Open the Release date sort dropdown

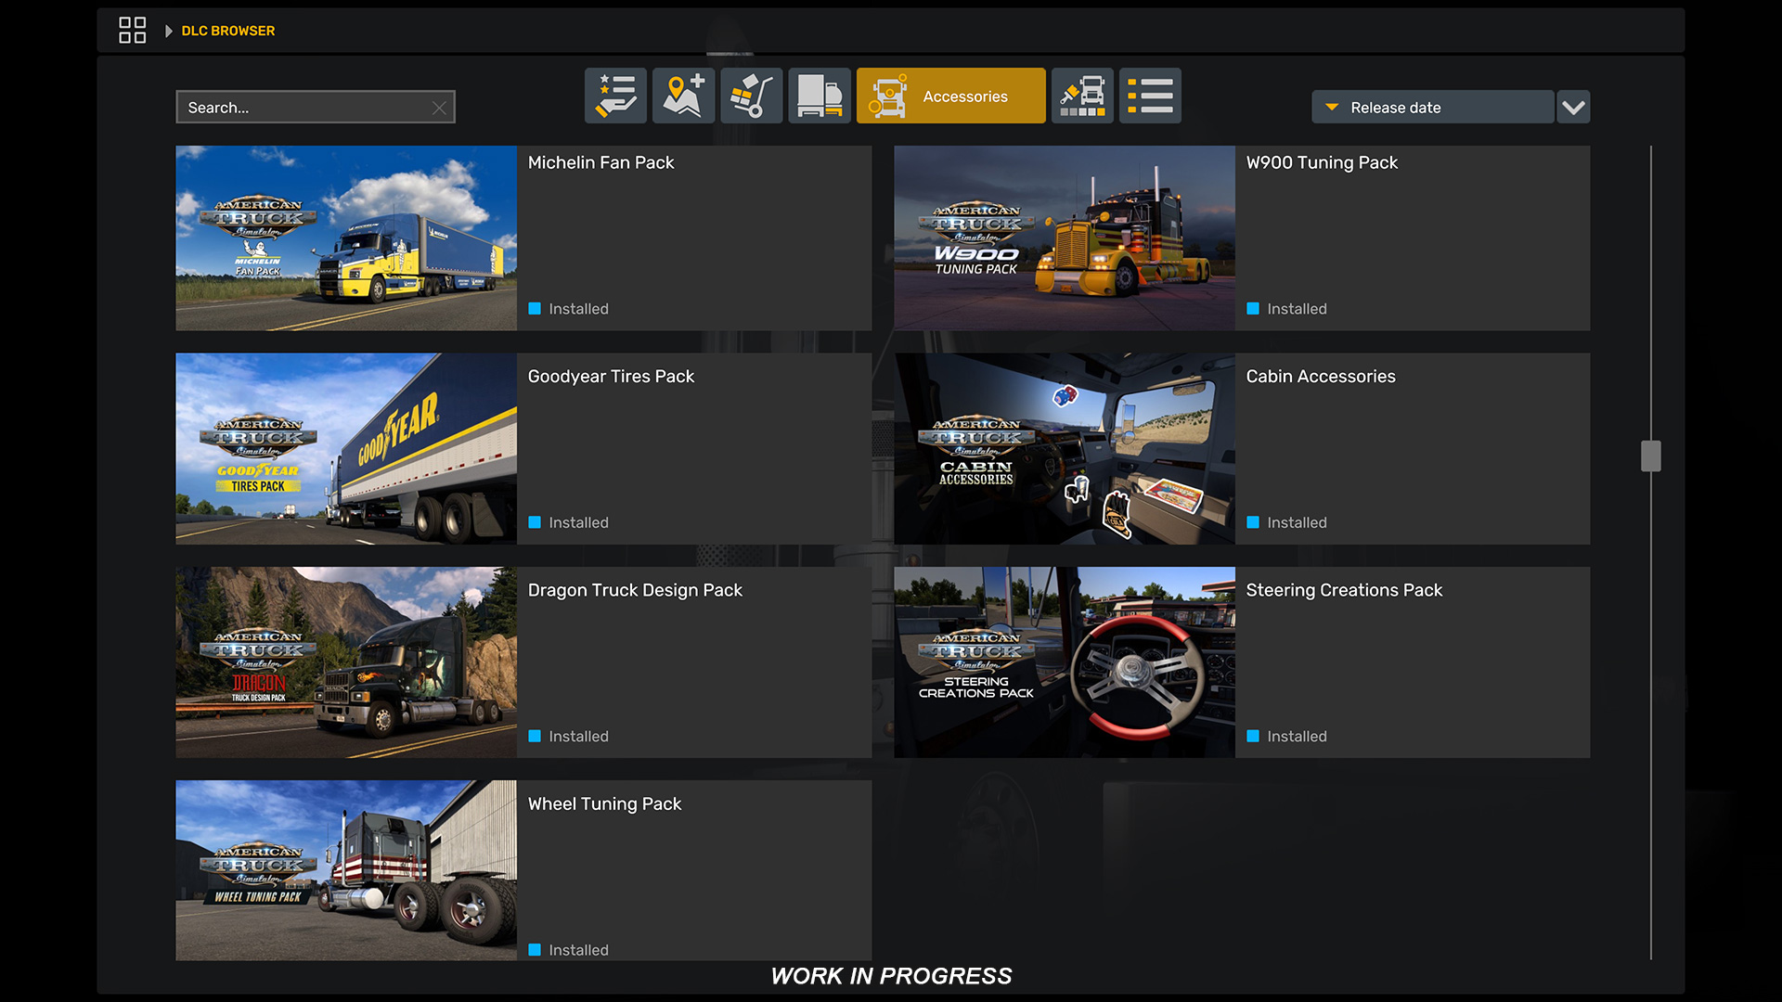(x=1433, y=108)
